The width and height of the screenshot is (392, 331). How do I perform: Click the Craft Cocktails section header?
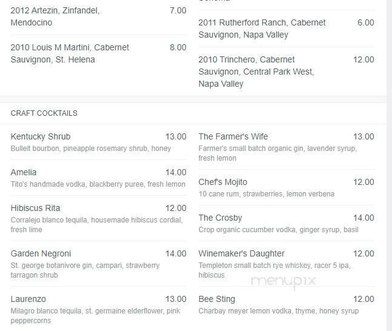44,113
